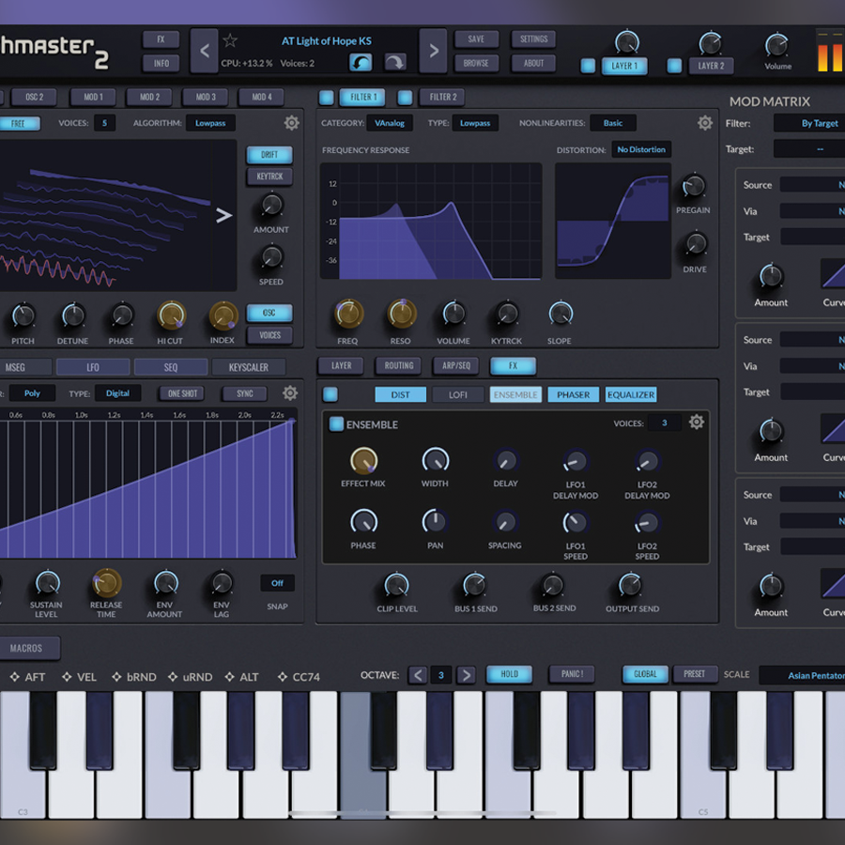Click the waveform display next arrow
845x845 pixels.
coord(223,216)
